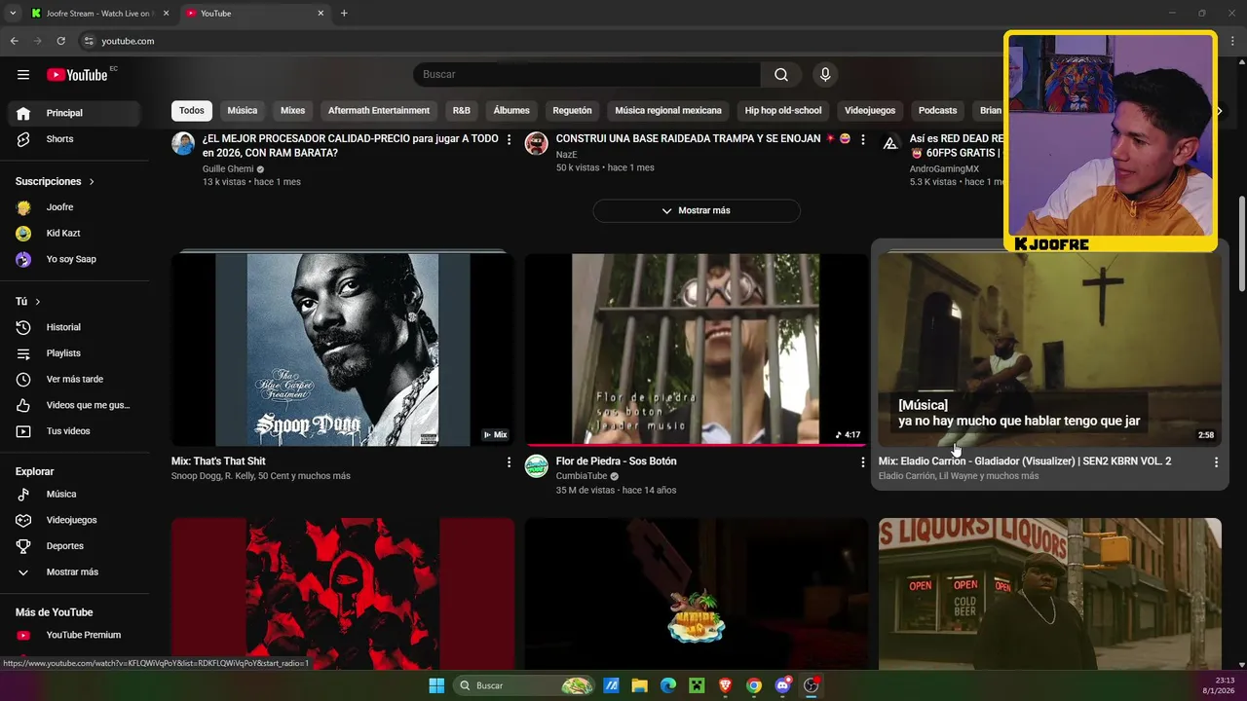Open Flor de Piedra video thumbnail
Image resolution: width=1247 pixels, height=701 pixels.
pos(696,350)
